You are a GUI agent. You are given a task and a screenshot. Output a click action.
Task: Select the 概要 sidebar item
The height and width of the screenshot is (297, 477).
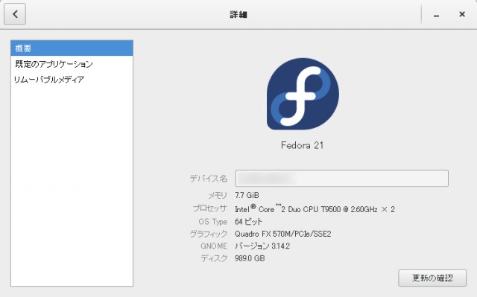click(72, 48)
